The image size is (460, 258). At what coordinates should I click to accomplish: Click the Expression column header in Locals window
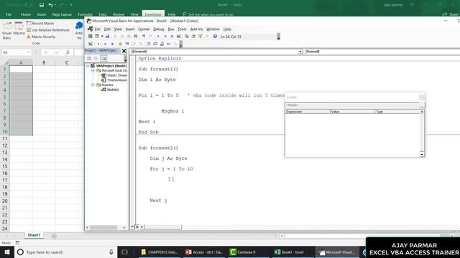pos(308,112)
